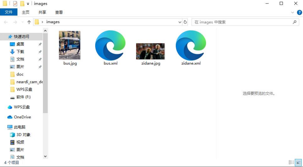Screen dimensions: 303x167
Task: Click the chevron before images in address bar
Action: point(42,22)
